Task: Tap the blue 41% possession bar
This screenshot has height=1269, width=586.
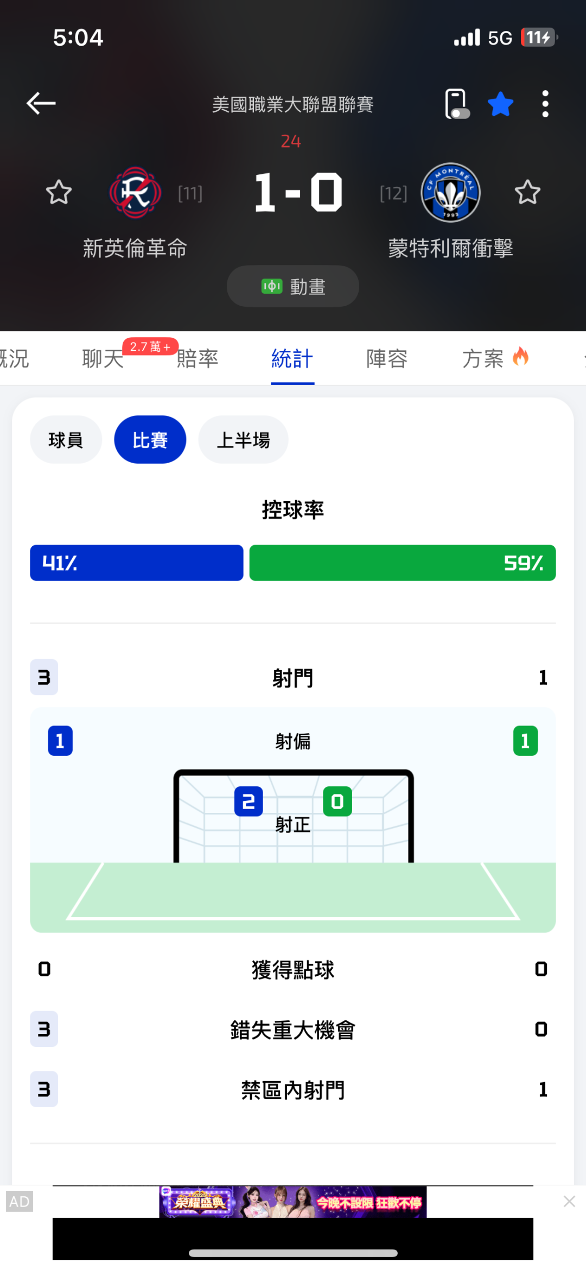Action: point(136,563)
